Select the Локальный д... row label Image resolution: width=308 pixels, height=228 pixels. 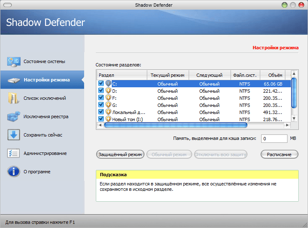[128, 112]
